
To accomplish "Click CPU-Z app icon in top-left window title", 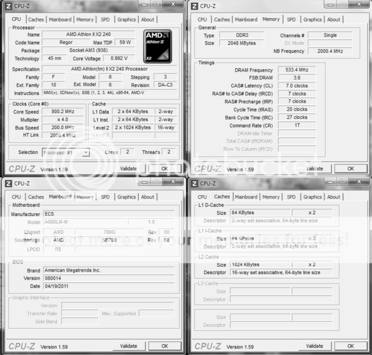I will click(x=8, y=6).
